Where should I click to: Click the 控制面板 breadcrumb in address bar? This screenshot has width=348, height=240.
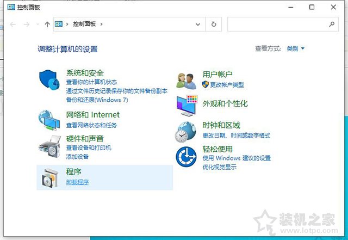[x=84, y=24]
